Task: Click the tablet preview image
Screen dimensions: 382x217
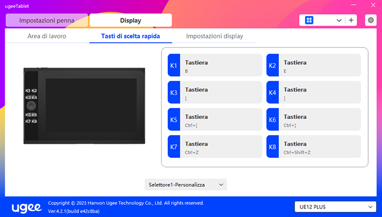Action: point(84,105)
